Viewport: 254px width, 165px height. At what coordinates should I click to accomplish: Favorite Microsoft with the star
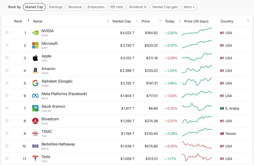(7, 45)
